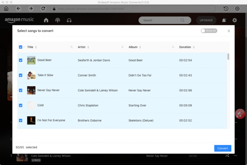Viewport: 247px width, 165px height.
Task: Click the I'm Not For Everyone thumbnail
Action: [x=31, y=121]
